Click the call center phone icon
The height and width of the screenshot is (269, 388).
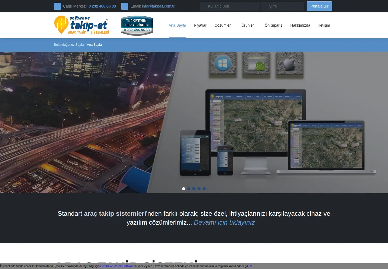coord(57,6)
